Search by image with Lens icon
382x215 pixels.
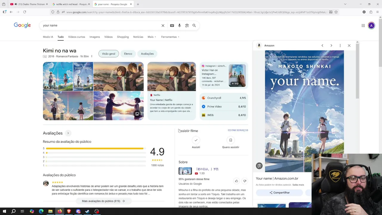tap(187, 25)
